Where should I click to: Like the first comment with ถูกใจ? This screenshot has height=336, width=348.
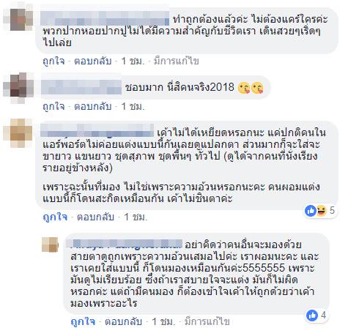pos(53,61)
